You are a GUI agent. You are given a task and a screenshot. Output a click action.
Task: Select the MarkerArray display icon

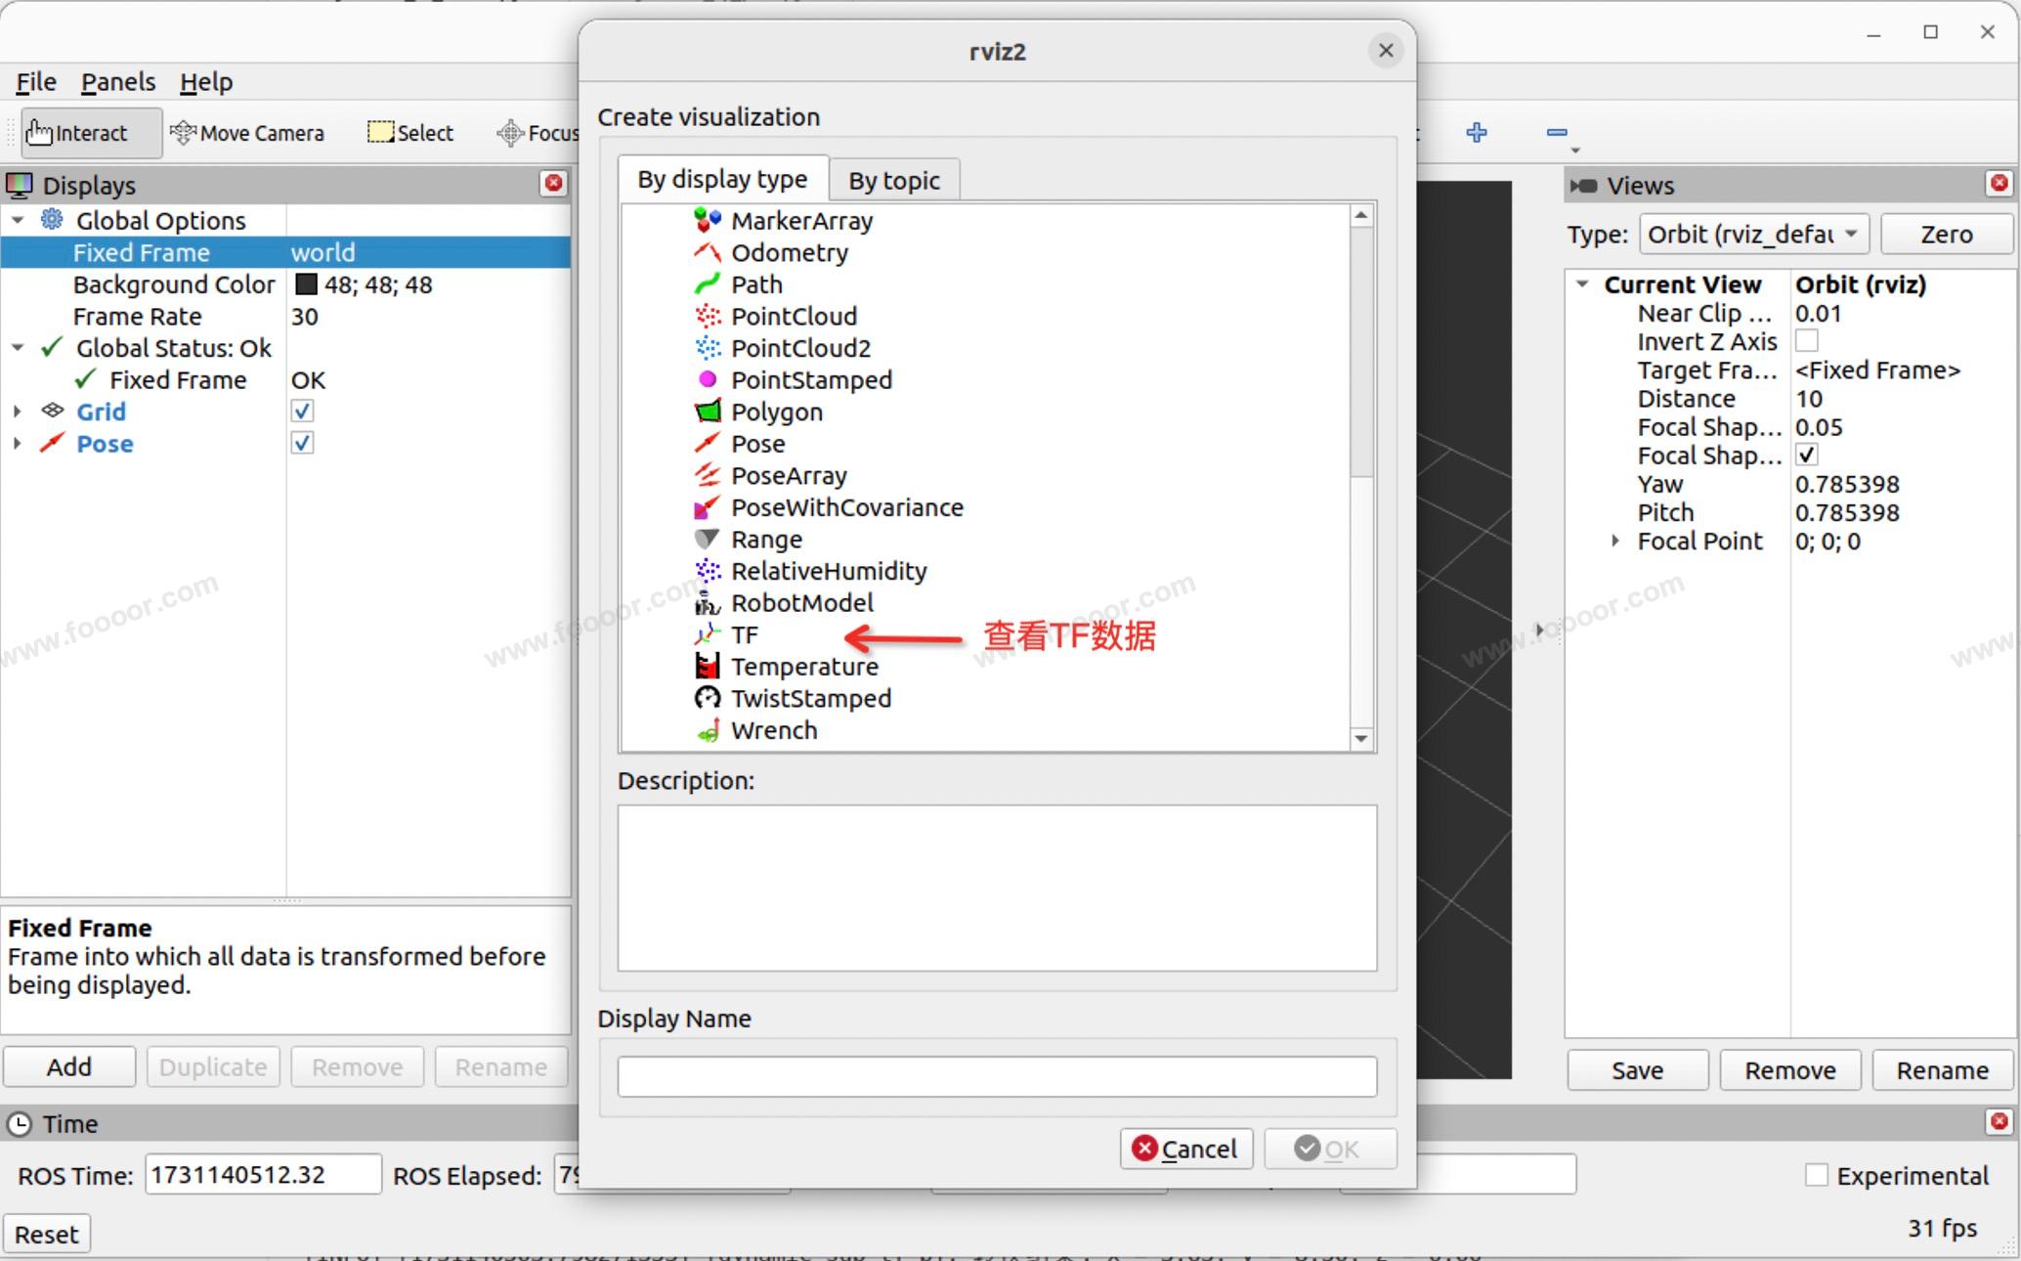[708, 221]
